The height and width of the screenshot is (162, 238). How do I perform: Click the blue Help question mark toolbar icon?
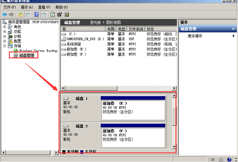[x=37, y=14]
